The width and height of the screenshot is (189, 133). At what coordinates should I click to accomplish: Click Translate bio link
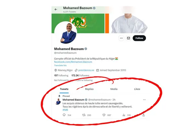60,66
